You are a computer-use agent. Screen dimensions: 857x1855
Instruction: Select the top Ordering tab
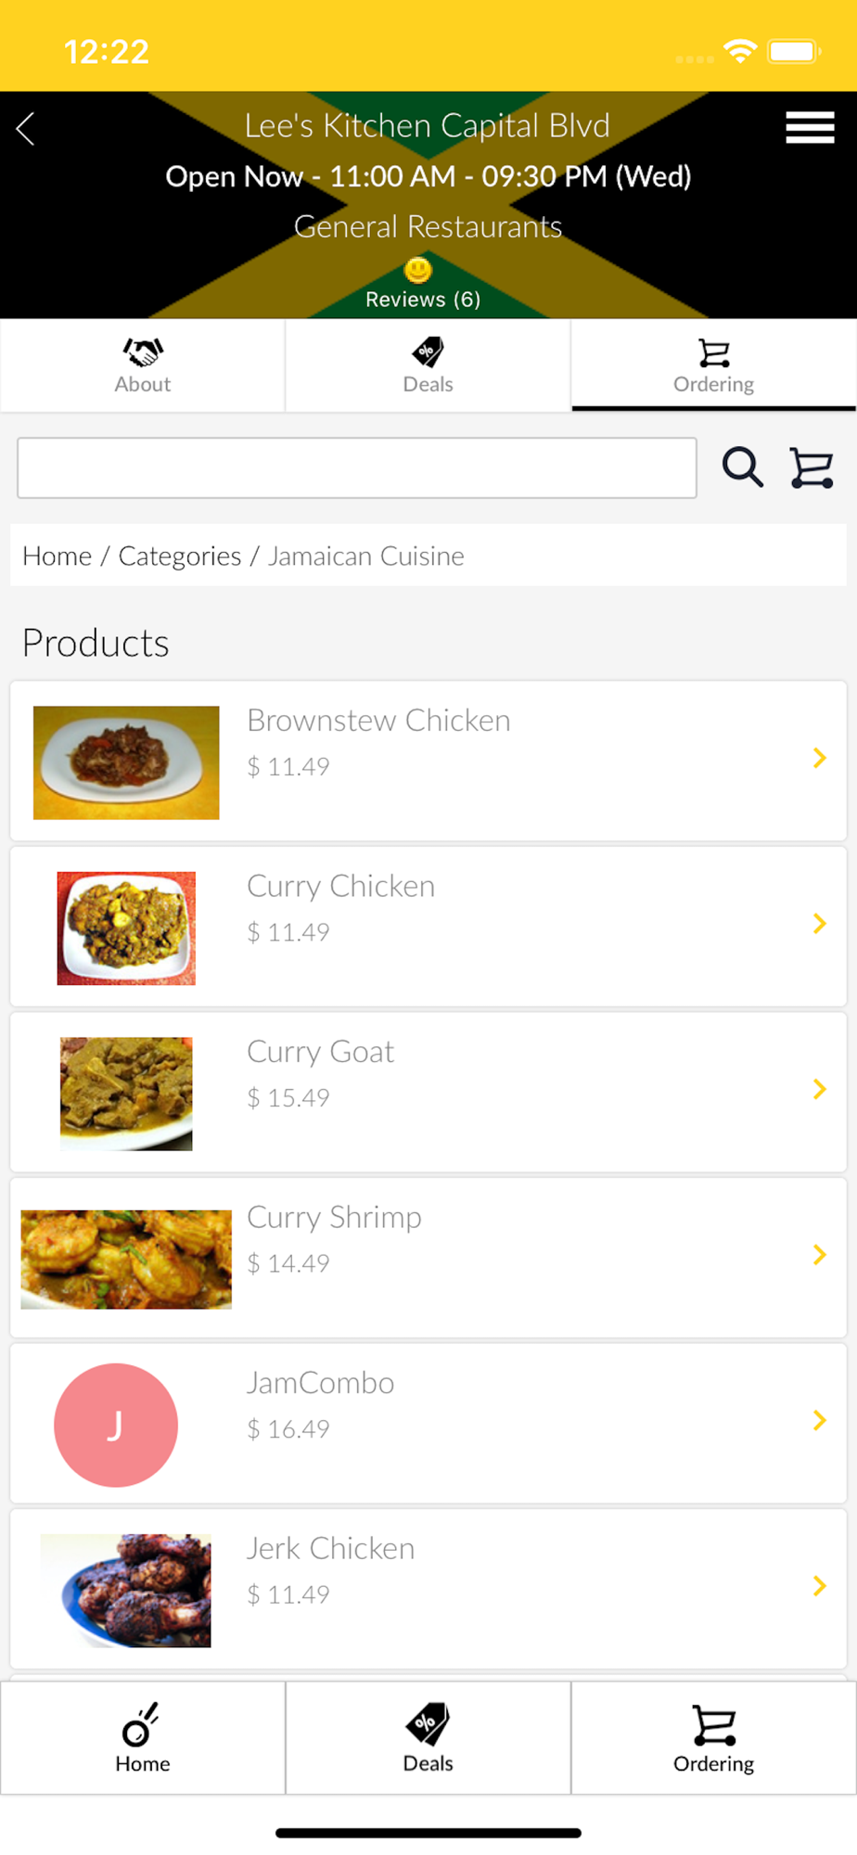pyautogui.click(x=713, y=365)
